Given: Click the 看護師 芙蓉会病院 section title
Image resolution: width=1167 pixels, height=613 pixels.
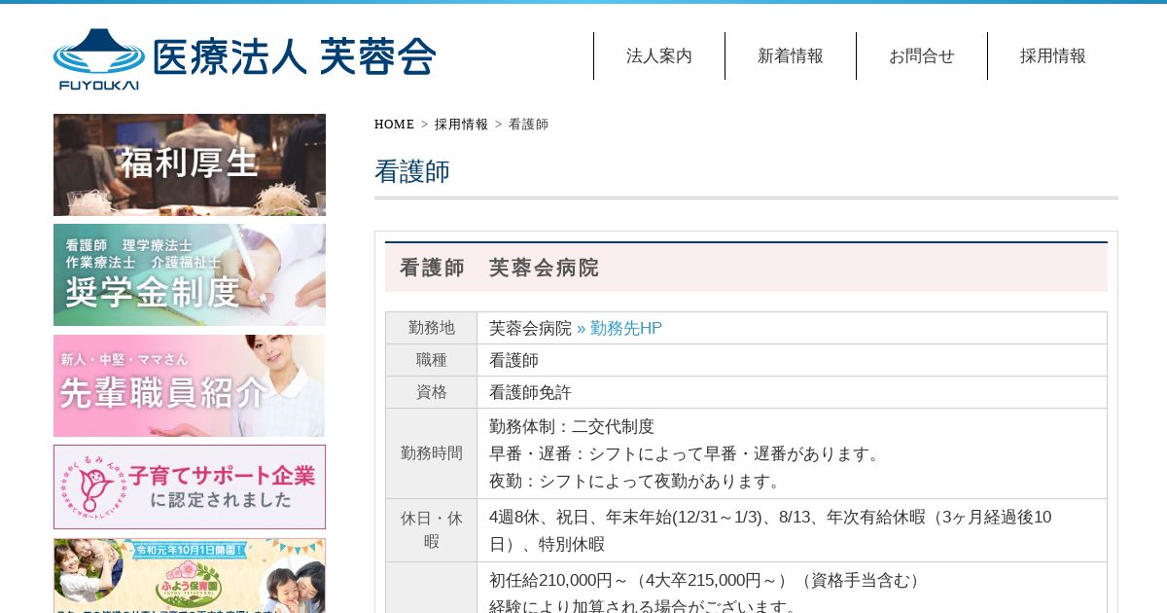Looking at the screenshot, I should 499,268.
